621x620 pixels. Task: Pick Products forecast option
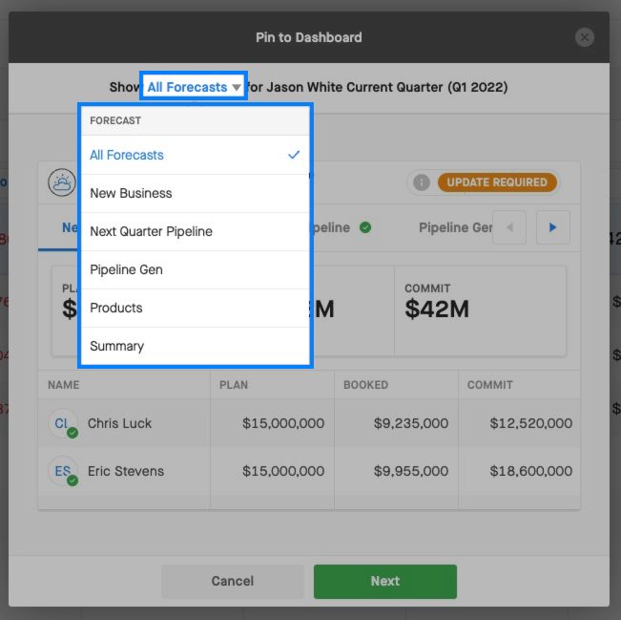coord(196,308)
